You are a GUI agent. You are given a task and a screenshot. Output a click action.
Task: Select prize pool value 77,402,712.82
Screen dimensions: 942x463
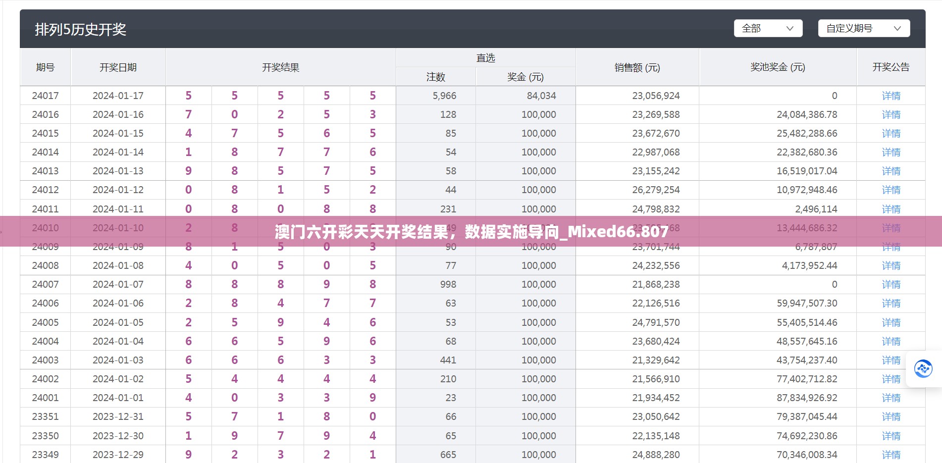point(807,379)
